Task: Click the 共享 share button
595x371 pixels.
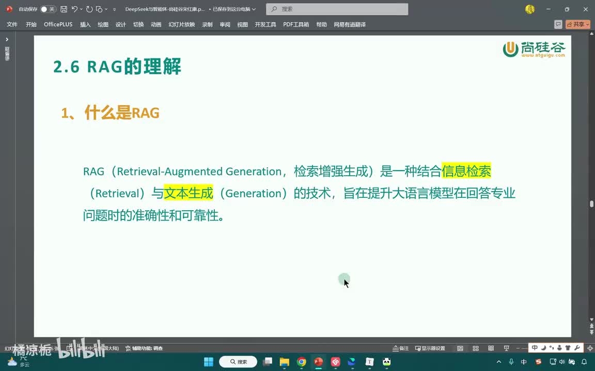Action: (578, 24)
